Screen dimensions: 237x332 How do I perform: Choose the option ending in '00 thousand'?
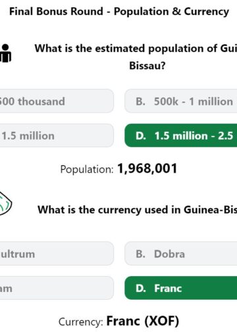[57, 101]
